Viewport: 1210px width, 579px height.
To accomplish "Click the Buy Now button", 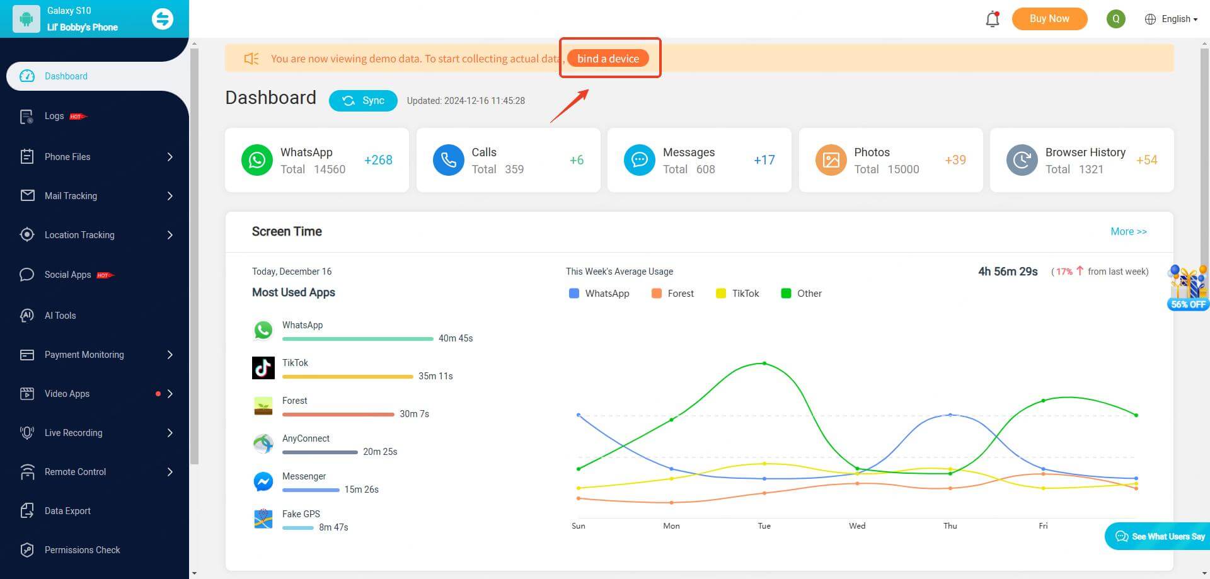I will tap(1049, 19).
